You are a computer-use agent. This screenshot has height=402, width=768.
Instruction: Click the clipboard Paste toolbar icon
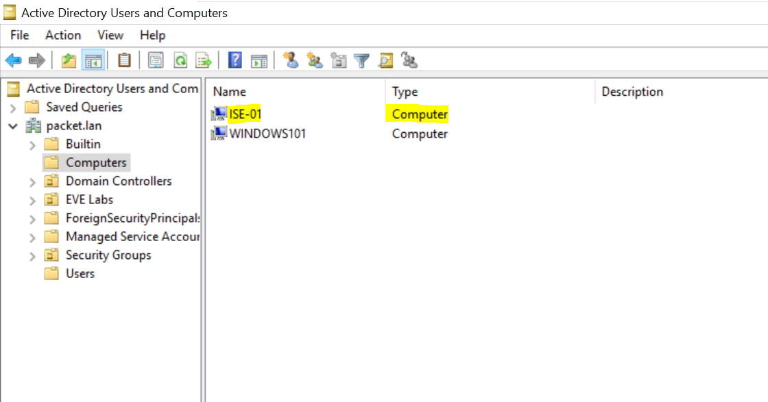(x=124, y=61)
